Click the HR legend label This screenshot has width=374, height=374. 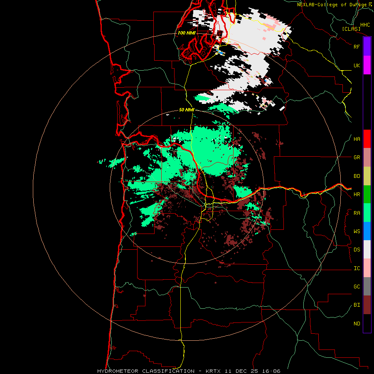pyautogui.click(x=357, y=194)
